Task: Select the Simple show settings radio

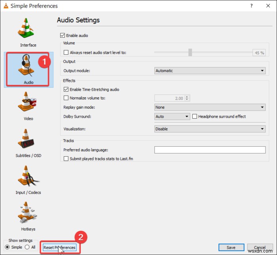Action: coord(7,247)
